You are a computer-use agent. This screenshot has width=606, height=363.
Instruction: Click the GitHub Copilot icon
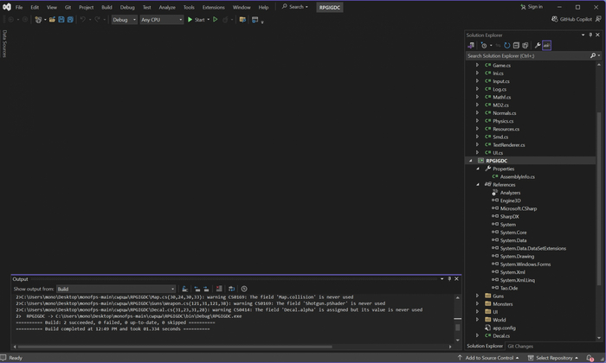(555, 19)
